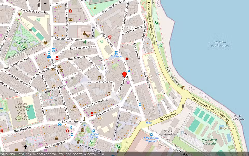The height and width of the screenshot is (156, 249).
Task: Click the green runner icon in Parque de Marte
Action: (x=85, y=42)
